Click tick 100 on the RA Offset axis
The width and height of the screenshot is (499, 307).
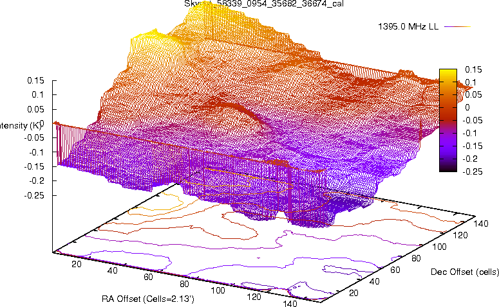click(218, 290)
